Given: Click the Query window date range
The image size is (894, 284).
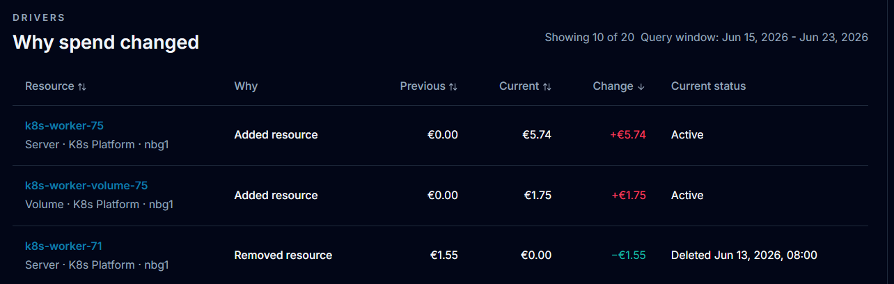Looking at the screenshot, I should 754,38.
